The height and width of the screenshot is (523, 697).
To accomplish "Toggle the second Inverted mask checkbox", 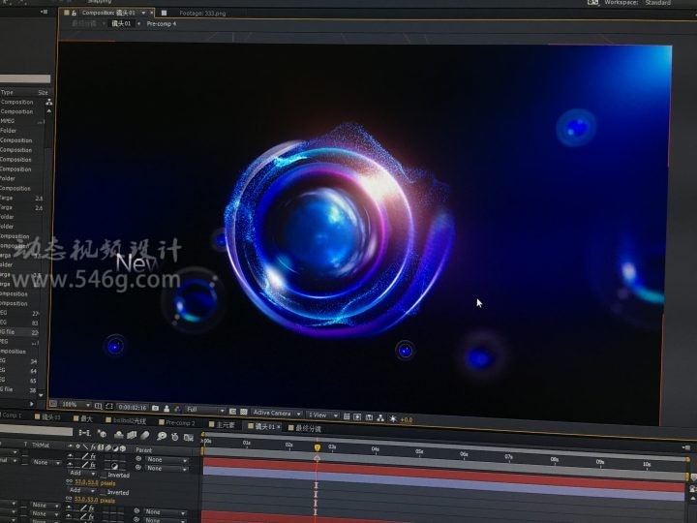I will coord(104,492).
